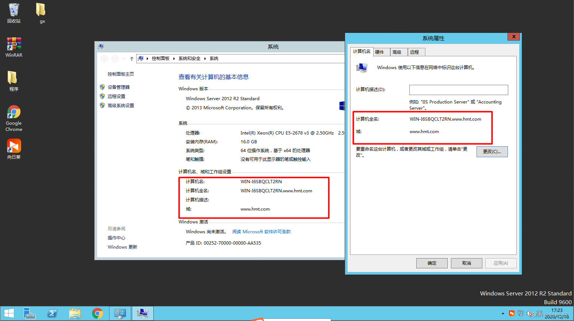Select 控制面板 in the breadcrumb
The image size is (574, 321).
[161, 58]
